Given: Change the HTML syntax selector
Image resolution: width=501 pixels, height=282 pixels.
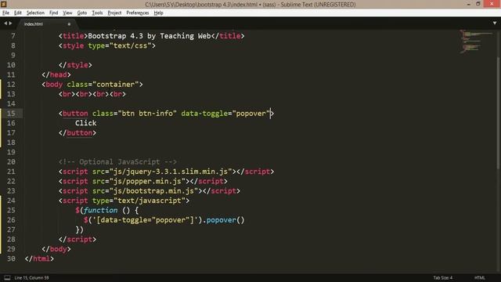Looking at the screenshot, I should coord(480,278).
